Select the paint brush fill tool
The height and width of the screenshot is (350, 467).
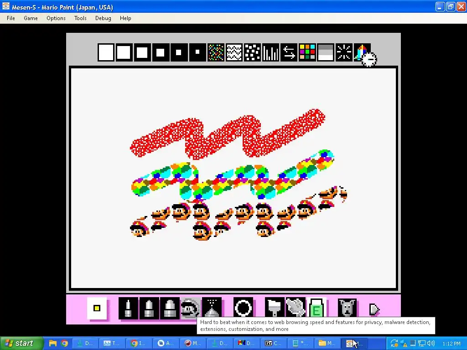click(x=275, y=308)
